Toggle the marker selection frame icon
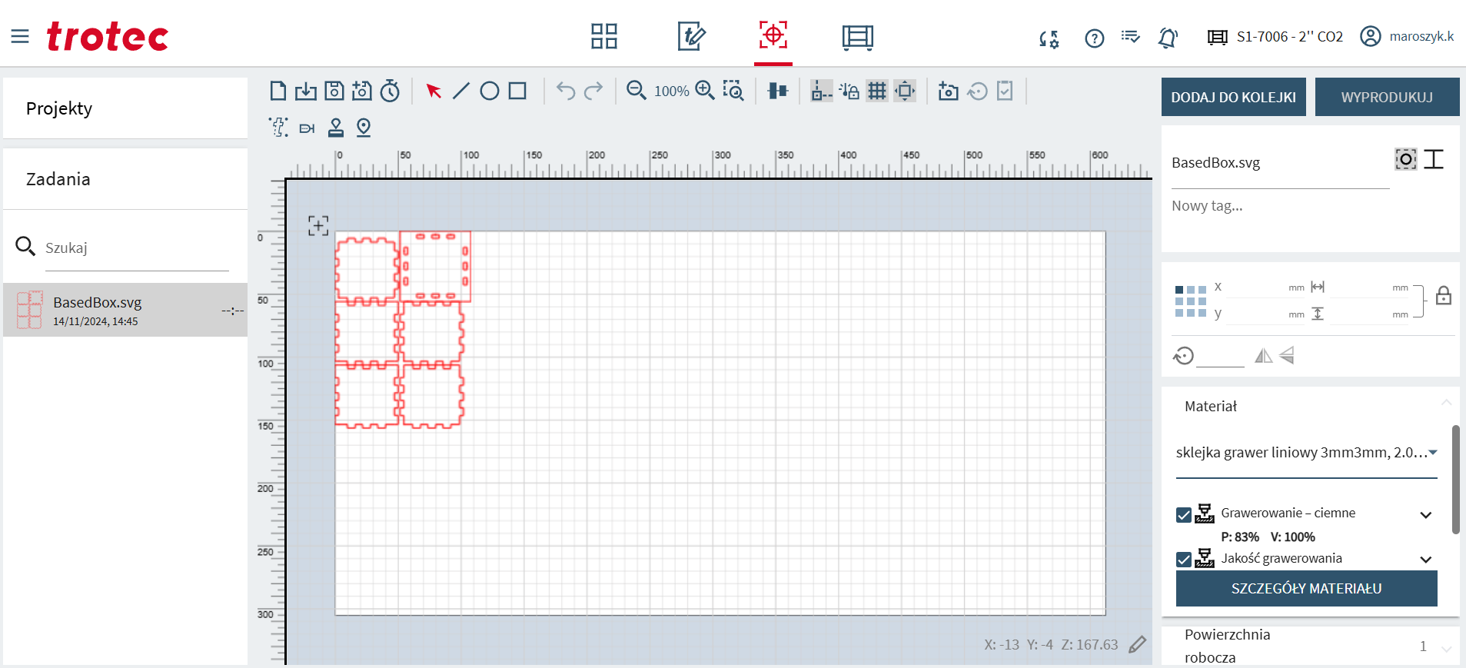1466x668 pixels. pyautogui.click(x=1405, y=159)
